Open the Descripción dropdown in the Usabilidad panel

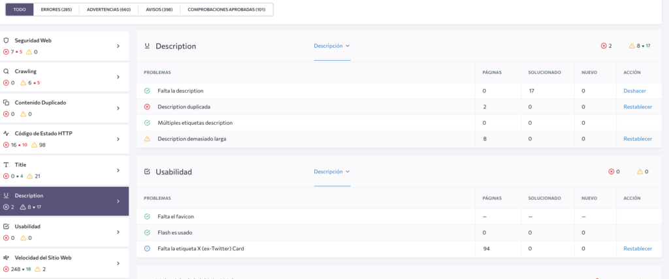coord(332,171)
